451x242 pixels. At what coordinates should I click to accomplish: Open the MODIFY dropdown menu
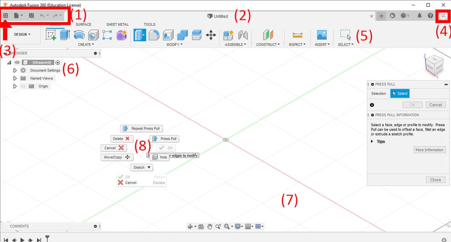click(174, 45)
